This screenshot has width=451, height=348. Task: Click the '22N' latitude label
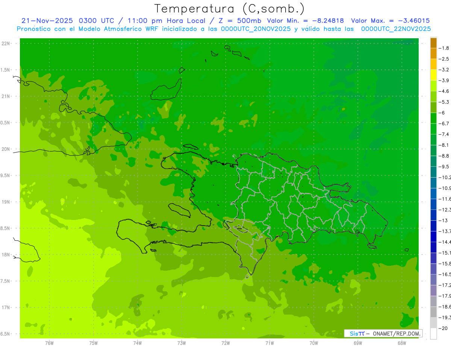(5, 44)
